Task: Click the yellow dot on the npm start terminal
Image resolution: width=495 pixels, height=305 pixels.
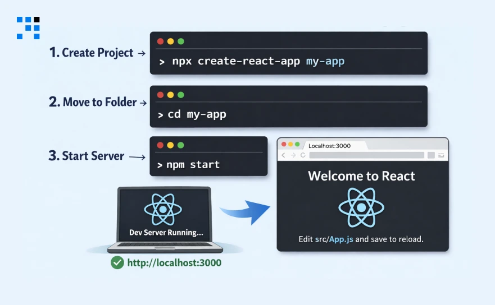Action: coord(170,145)
